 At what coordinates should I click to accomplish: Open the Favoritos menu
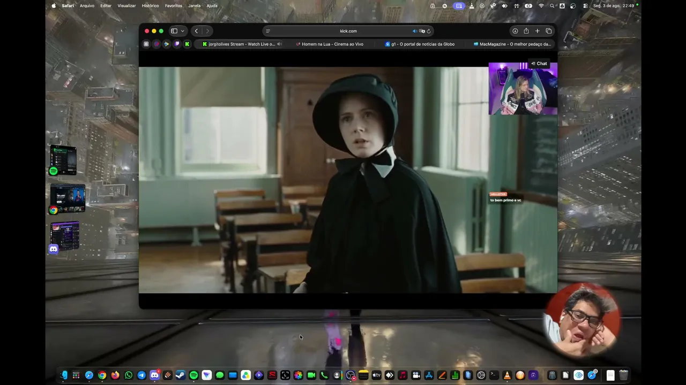(x=174, y=6)
